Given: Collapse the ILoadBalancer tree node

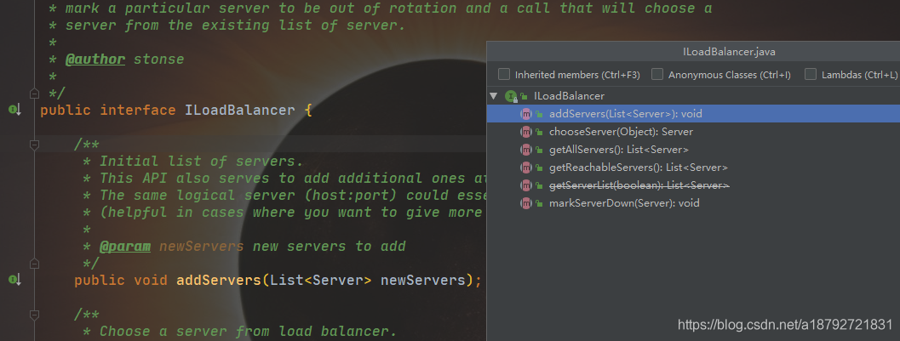Looking at the screenshot, I should 493,96.
